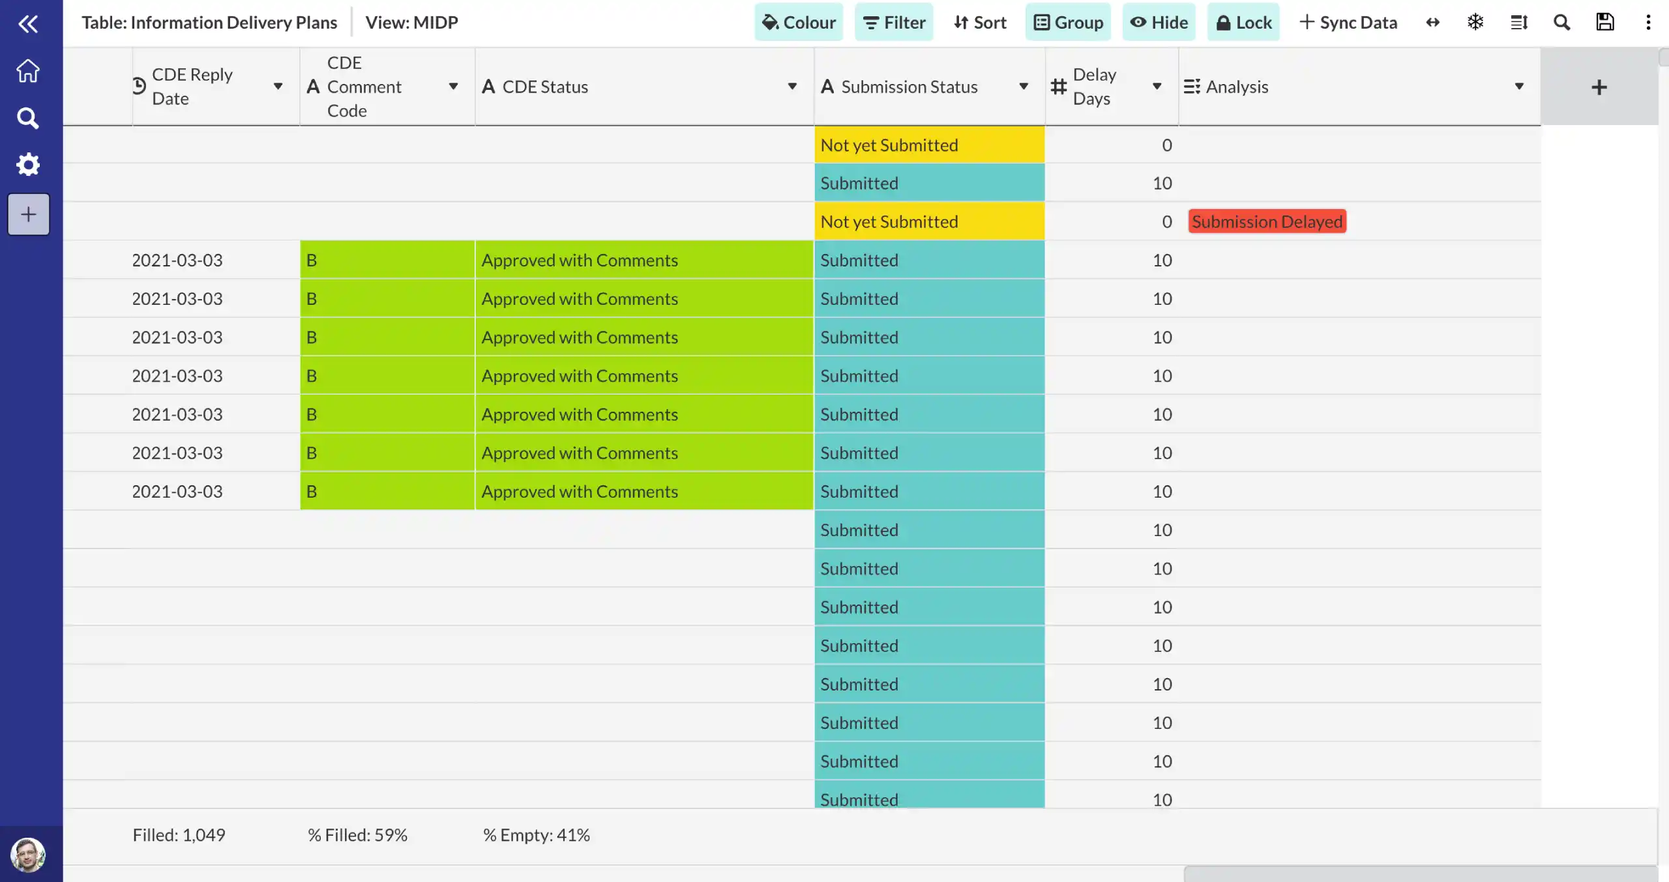Viewport: 1669px width, 882px height.
Task: Open the three-dot overflow menu
Action: (x=1648, y=21)
